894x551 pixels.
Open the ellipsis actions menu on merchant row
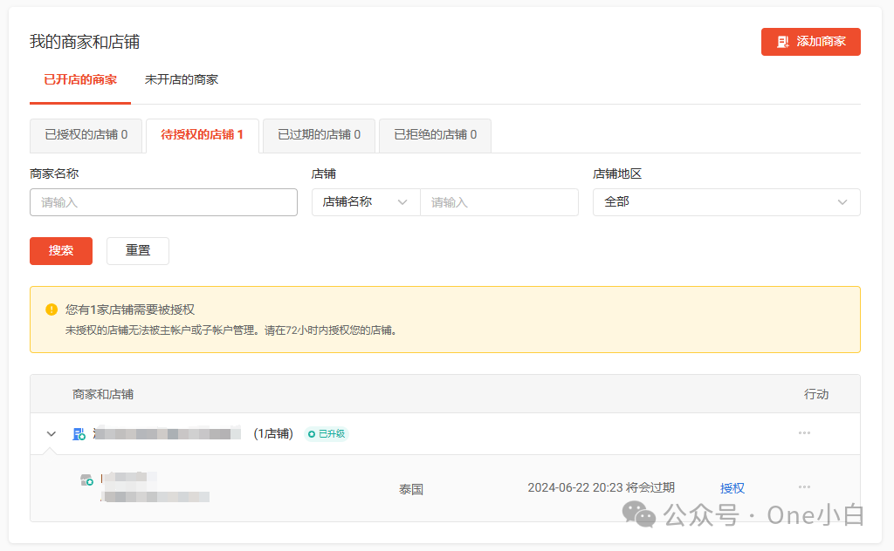point(804,432)
